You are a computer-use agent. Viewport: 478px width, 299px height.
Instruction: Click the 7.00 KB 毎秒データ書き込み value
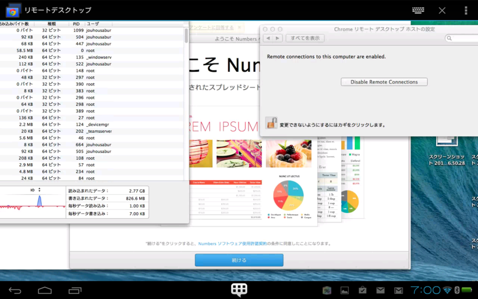137,213
